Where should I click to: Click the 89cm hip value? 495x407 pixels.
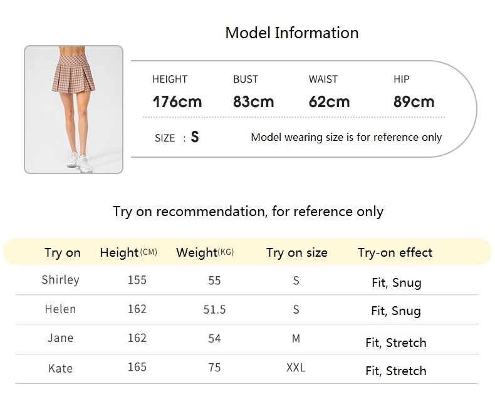pos(414,101)
